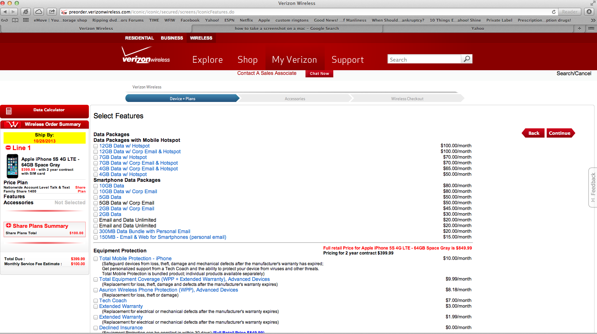Check 5GB Data package

(96, 197)
